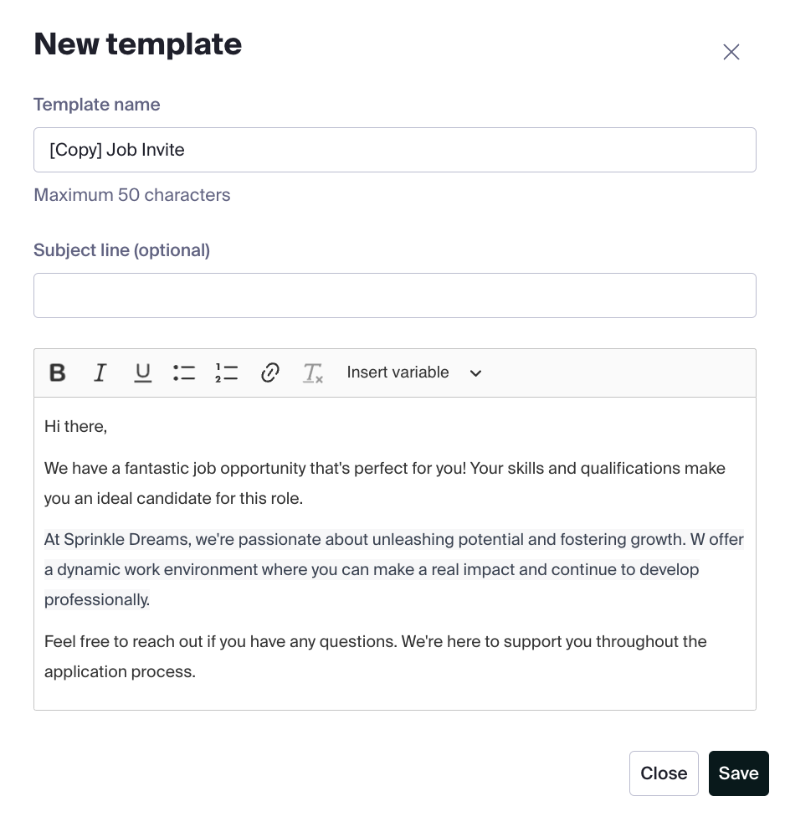Viewport: 785px width, 822px height.
Task: Open the Insert variable dropdown
Action: point(414,372)
